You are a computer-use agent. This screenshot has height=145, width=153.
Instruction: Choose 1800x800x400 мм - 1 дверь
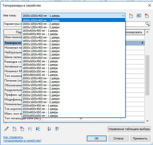74,68
